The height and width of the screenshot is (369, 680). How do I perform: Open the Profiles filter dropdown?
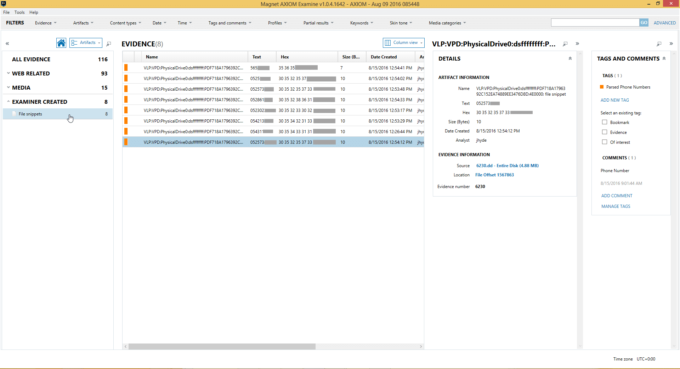click(277, 23)
